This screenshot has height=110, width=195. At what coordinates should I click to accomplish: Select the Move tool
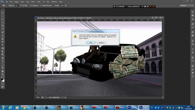tap(2, 13)
